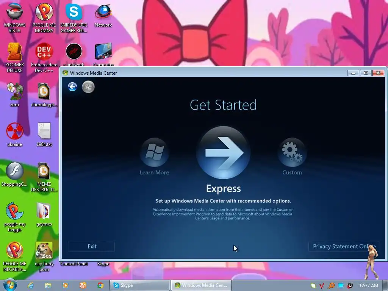Click the red V tray icon
This screenshot has height=291, width=388.
click(x=322, y=286)
